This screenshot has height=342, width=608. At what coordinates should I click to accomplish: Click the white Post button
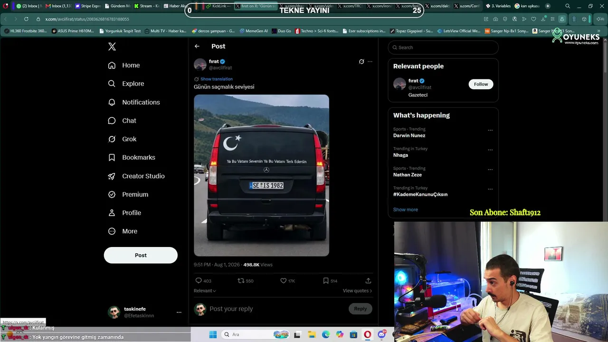click(x=141, y=255)
